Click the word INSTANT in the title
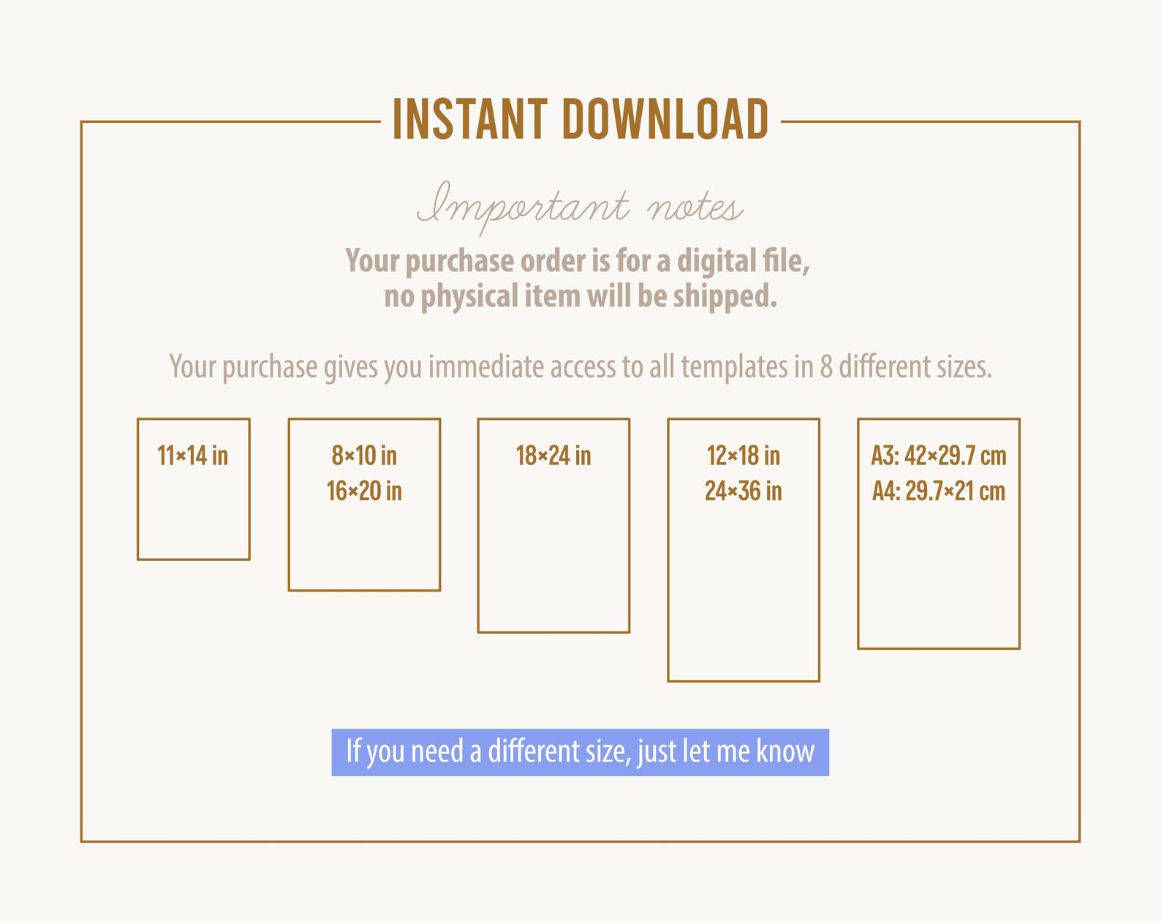 coord(470,119)
